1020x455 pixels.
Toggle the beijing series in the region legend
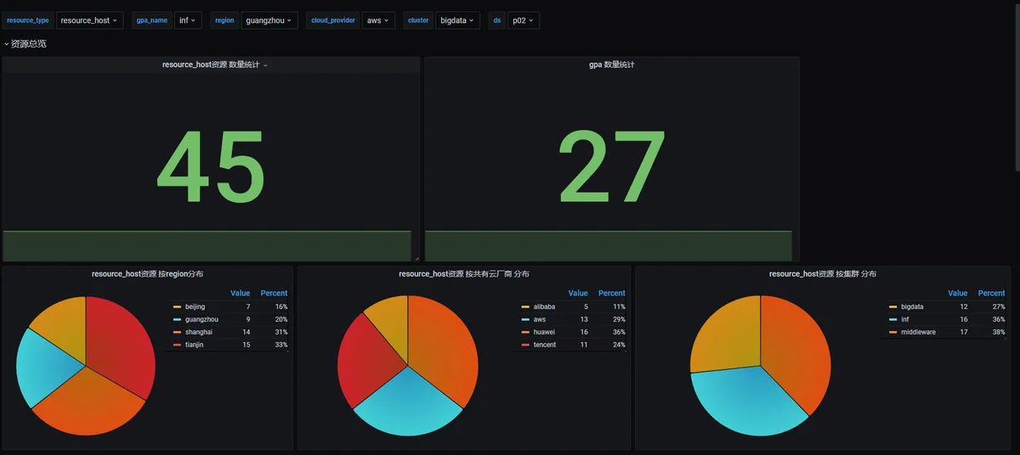tap(195, 306)
